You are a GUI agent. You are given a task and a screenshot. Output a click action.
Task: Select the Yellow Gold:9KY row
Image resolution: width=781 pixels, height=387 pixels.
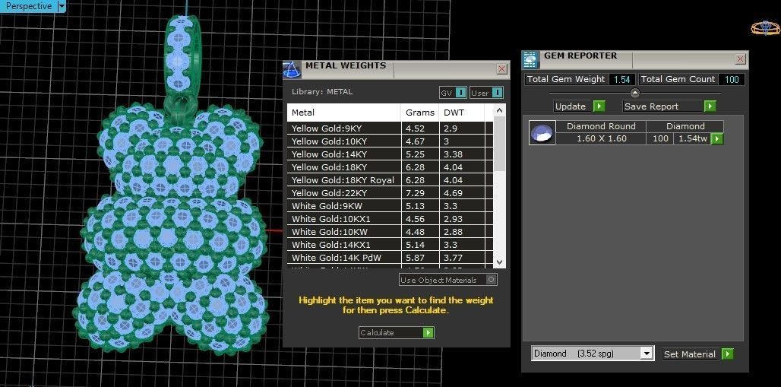pyautogui.click(x=390, y=128)
